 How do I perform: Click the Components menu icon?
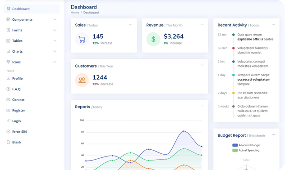tap(8, 19)
